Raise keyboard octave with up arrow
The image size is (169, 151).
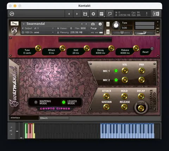click(11, 127)
